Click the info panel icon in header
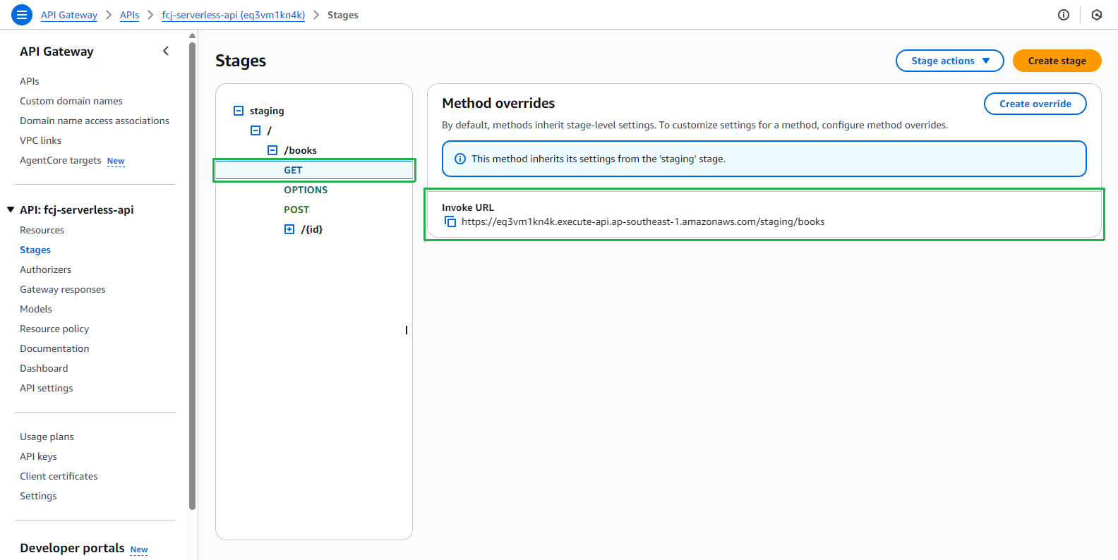This screenshot has width=1118, height=560. tap(1064, 15)
